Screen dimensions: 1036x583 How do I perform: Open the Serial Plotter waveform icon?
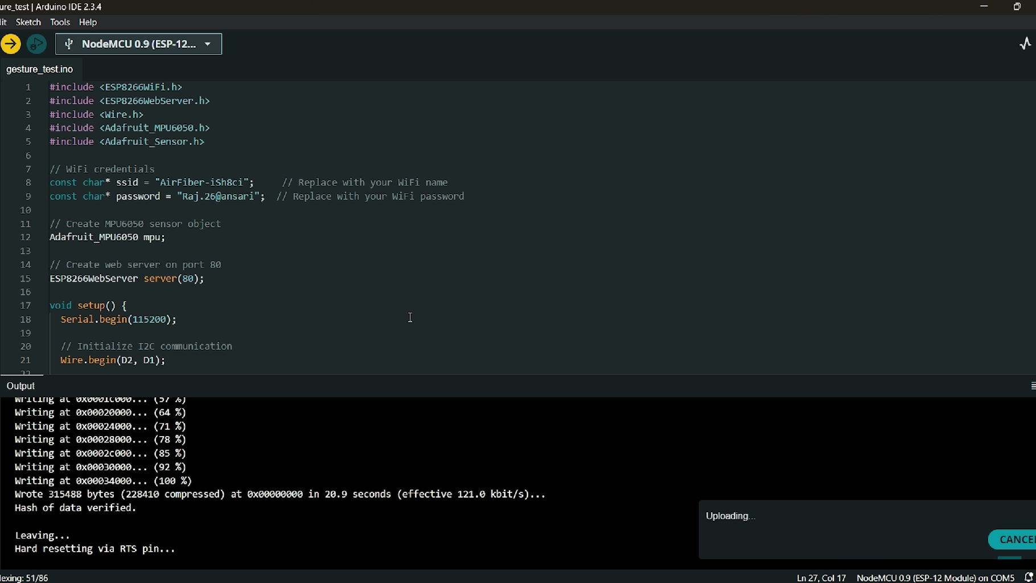coord(1025,44)
